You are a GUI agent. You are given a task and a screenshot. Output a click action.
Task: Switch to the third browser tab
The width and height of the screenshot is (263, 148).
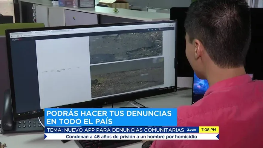(x=61, y=31)
